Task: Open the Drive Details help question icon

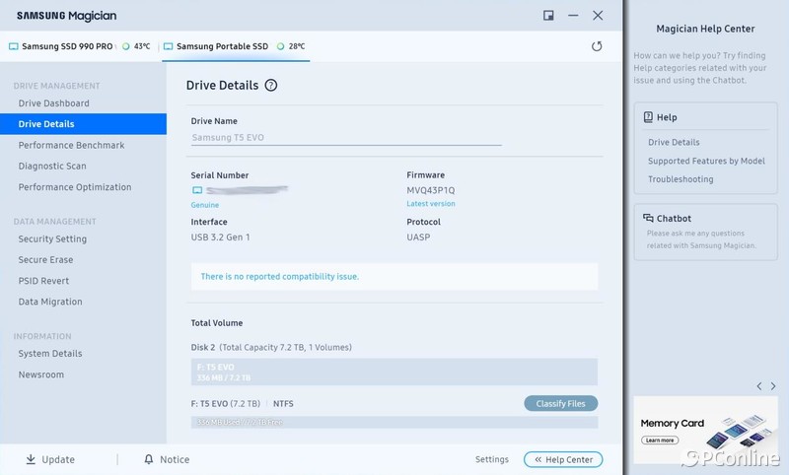Action: [271, 86]
